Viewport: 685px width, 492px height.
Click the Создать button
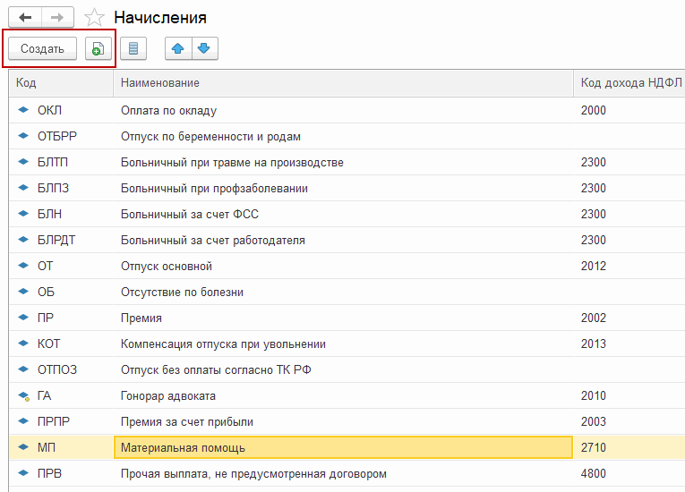pyautogui.click(x=42, y=49)
